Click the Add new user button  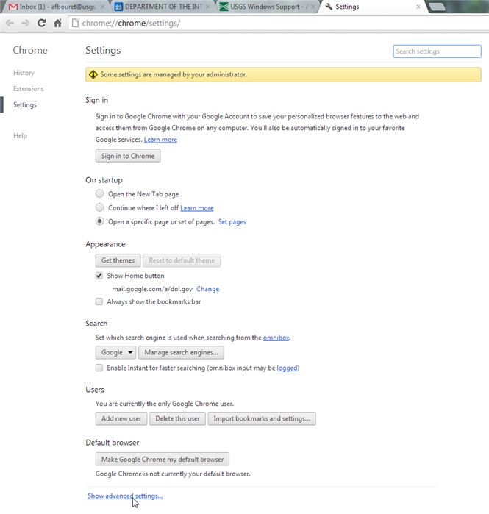[121, 418]
